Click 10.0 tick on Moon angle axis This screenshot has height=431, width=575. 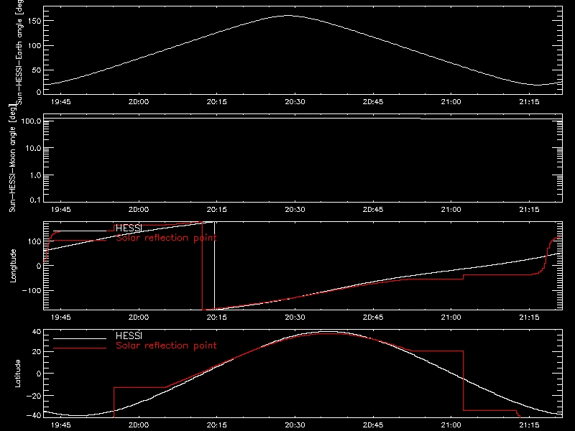[x=33, y=148]
